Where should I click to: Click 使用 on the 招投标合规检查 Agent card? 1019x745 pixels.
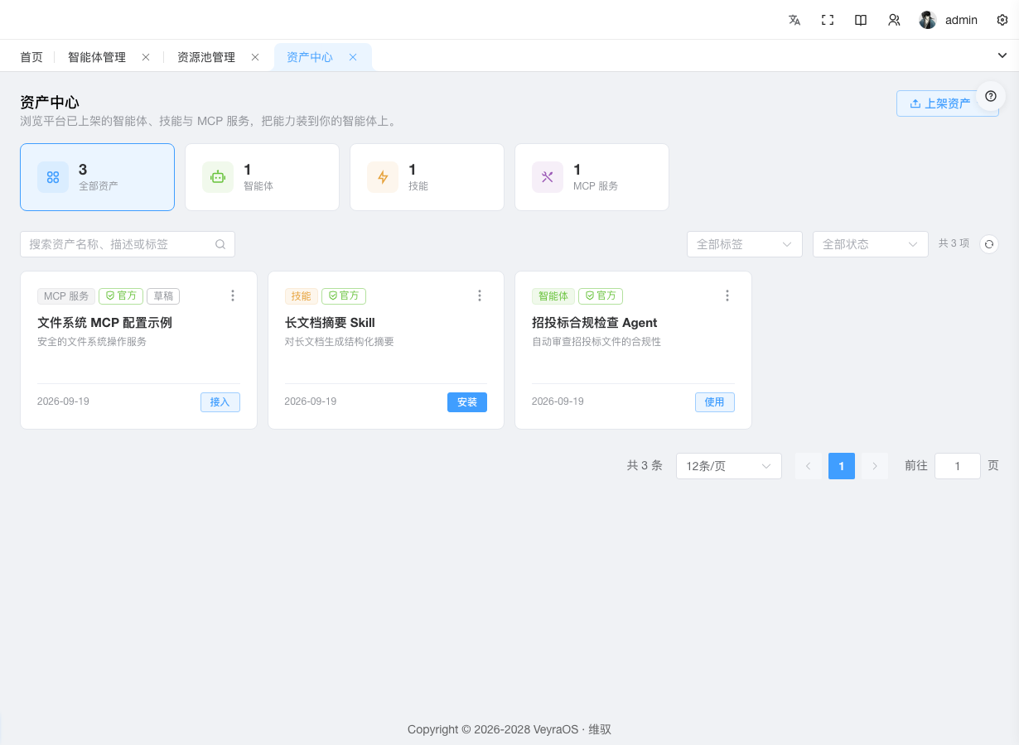coord(714,401)
